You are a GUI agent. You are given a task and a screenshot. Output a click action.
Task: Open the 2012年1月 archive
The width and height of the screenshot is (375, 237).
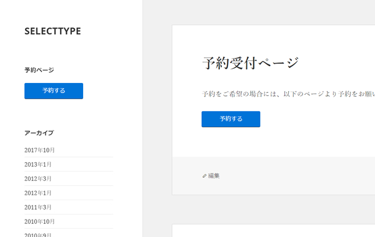click(x=37, y=193)
